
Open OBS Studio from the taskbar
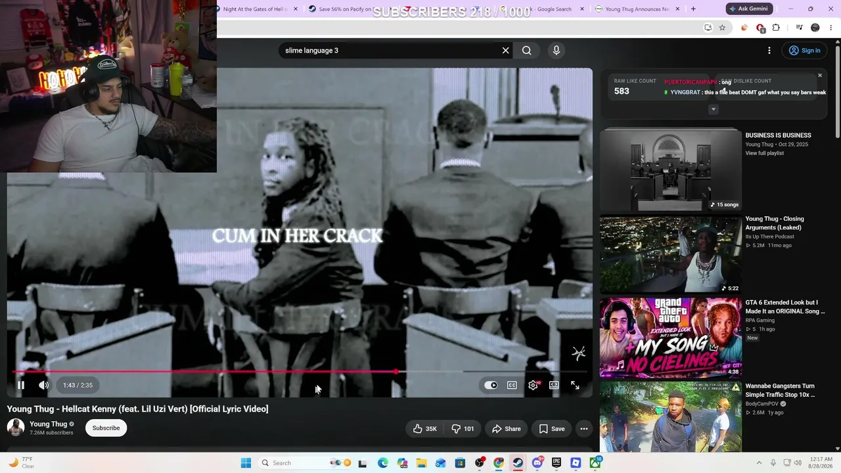point(480,463)
